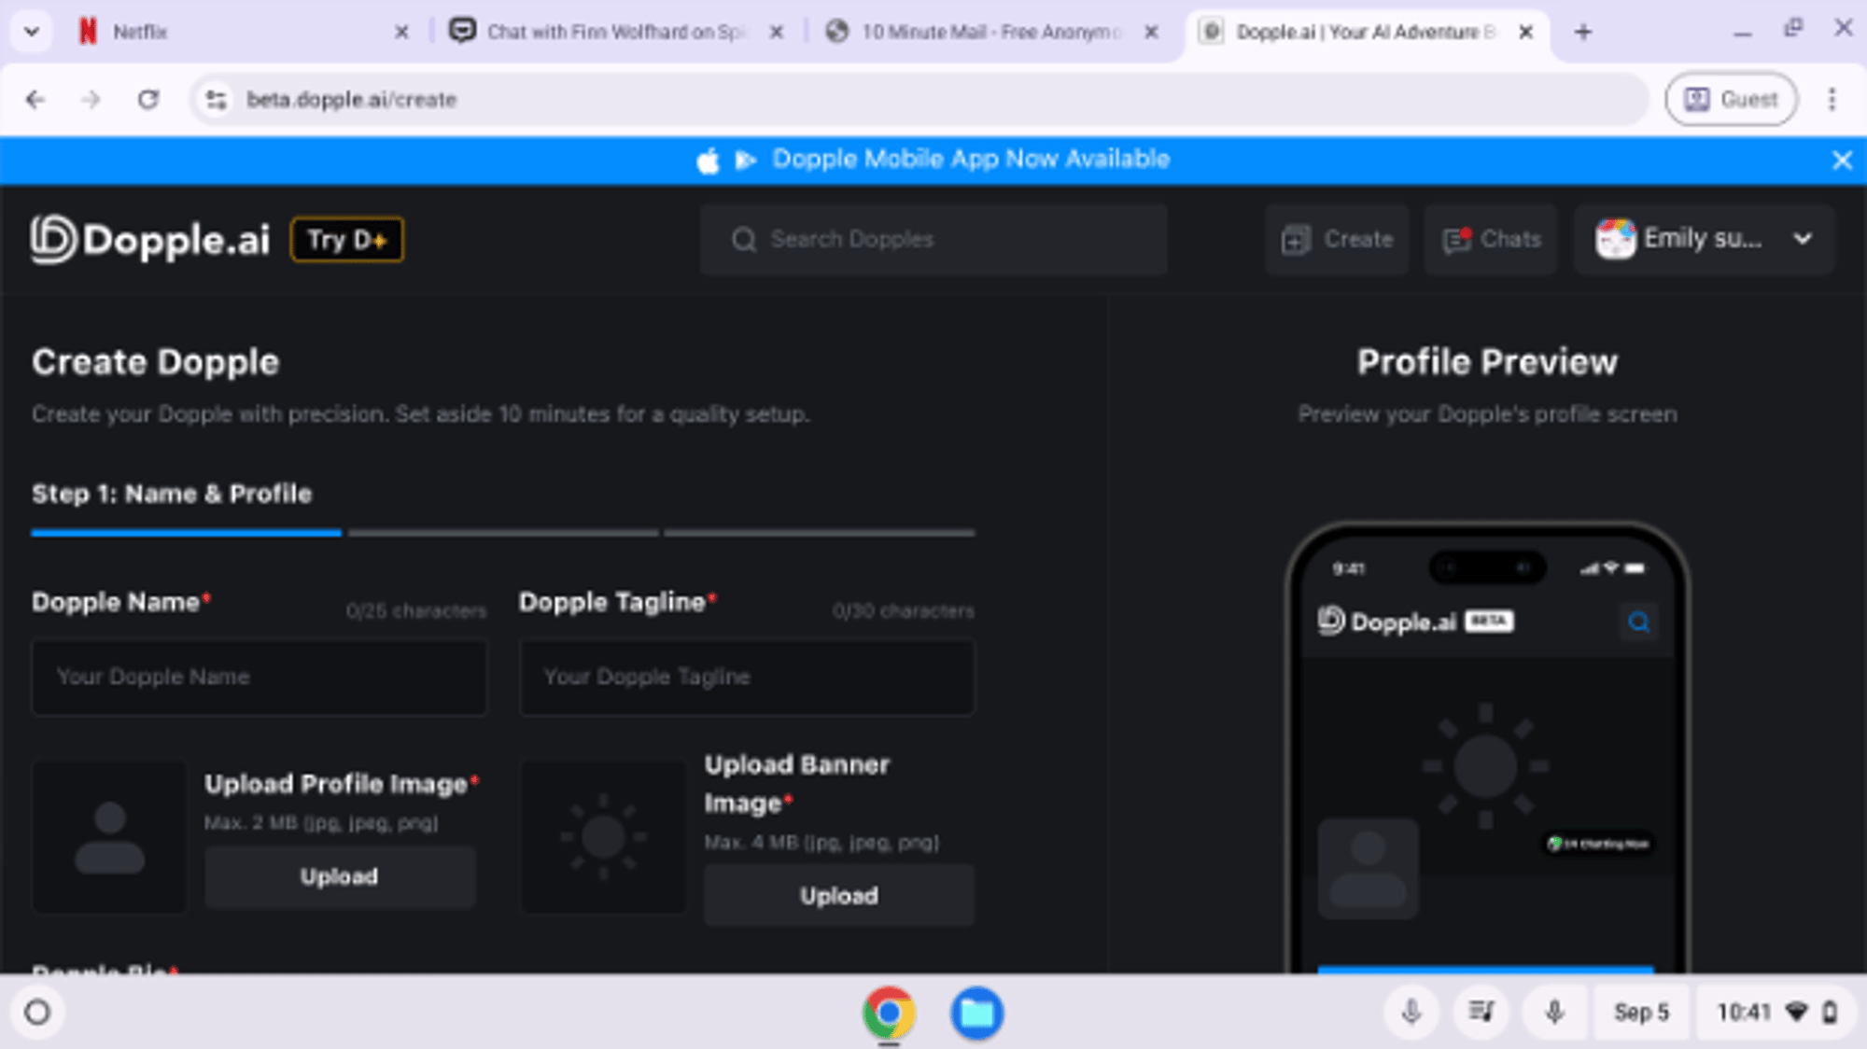1867x1049 pixels.
Task: Click the Dopple.ai logo icon
Action: coord(52,239)
